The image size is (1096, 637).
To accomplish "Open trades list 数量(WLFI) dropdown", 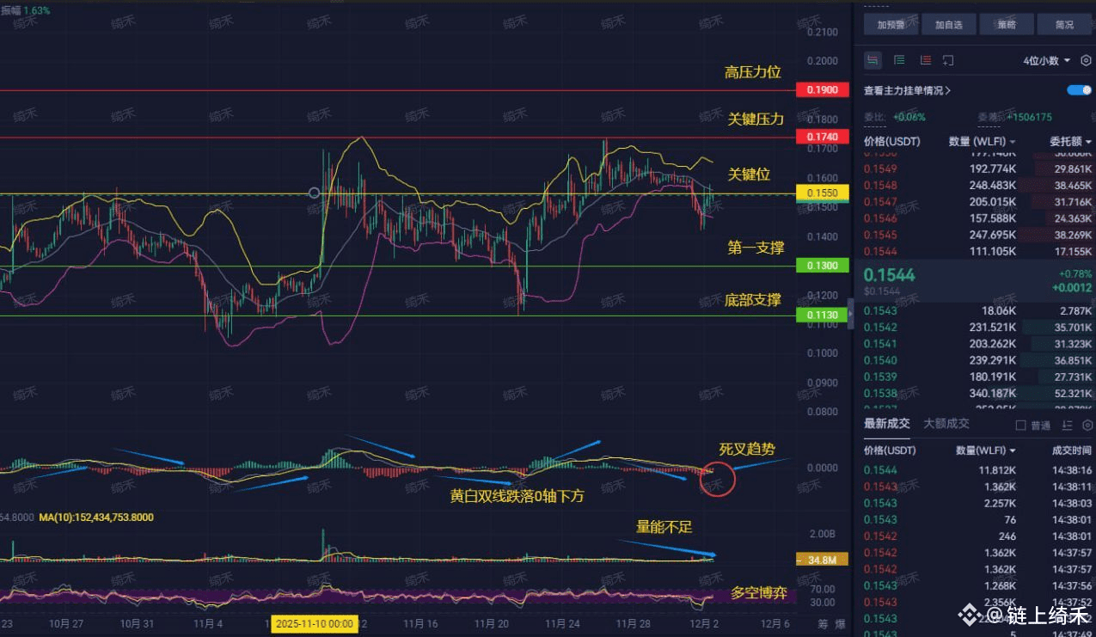I will tap(986, 450).
